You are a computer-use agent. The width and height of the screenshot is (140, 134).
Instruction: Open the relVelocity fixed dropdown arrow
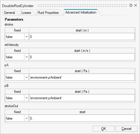click(26, 57)
